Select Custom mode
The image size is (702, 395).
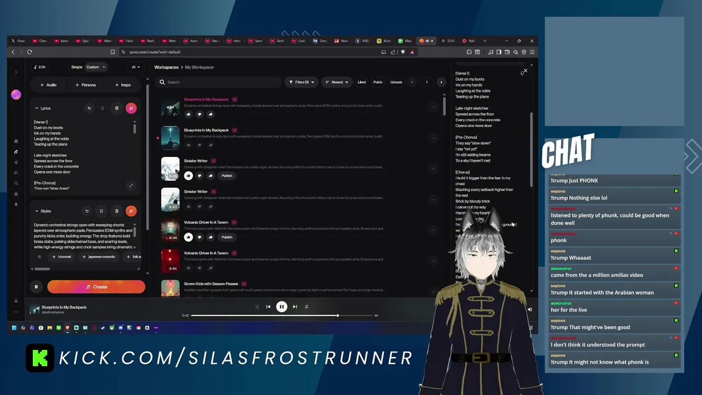(93, 67)
